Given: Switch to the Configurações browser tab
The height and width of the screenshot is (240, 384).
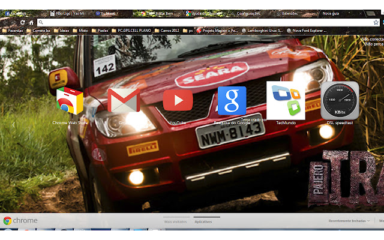Looking at the screenshot, I should [248, 13].
